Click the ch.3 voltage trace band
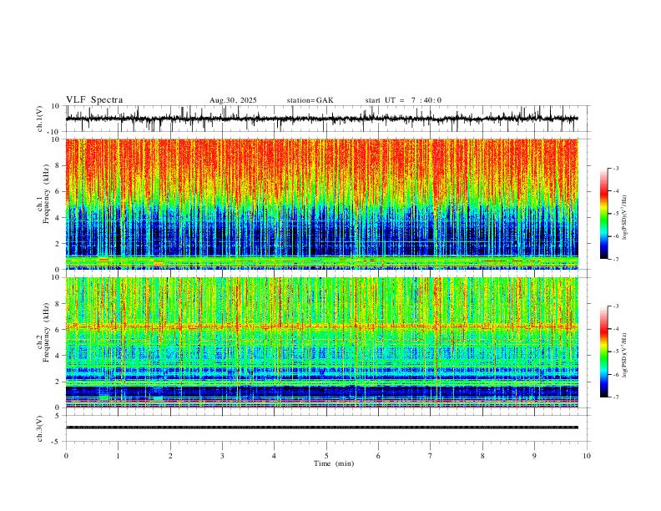The image size is (661, 511). click(321, 428)
